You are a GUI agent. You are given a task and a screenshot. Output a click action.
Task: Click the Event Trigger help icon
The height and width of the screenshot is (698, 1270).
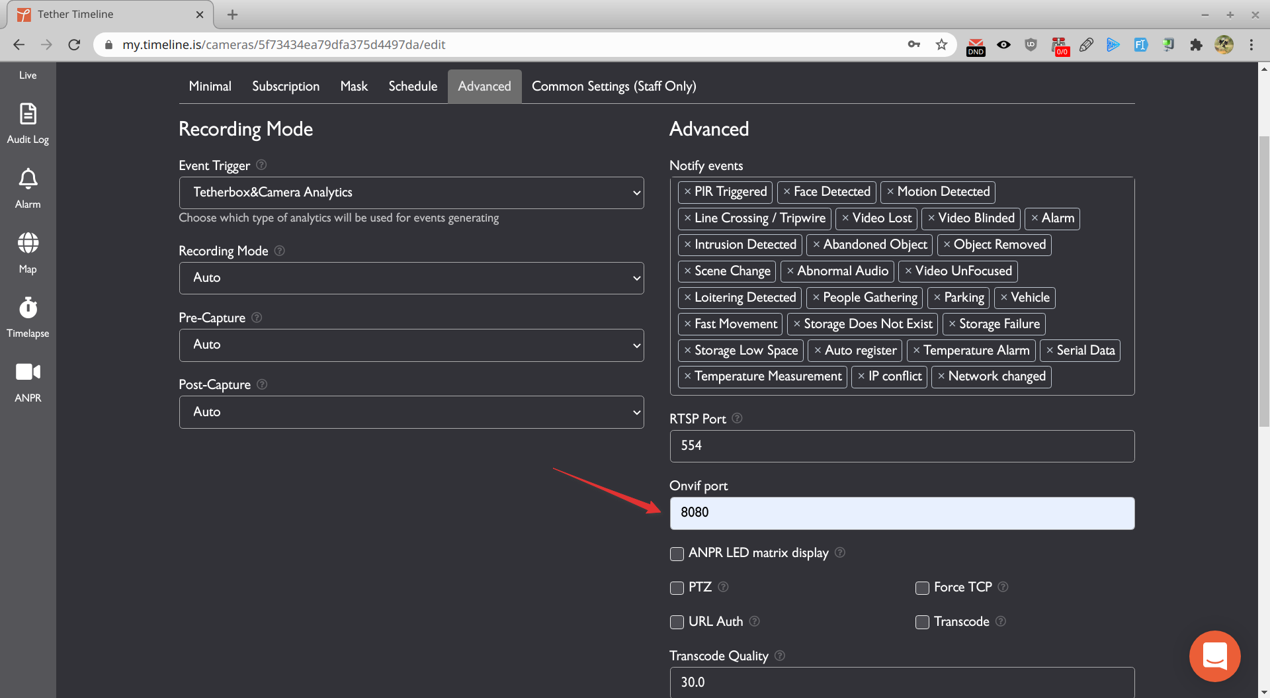tap(261, 165)
